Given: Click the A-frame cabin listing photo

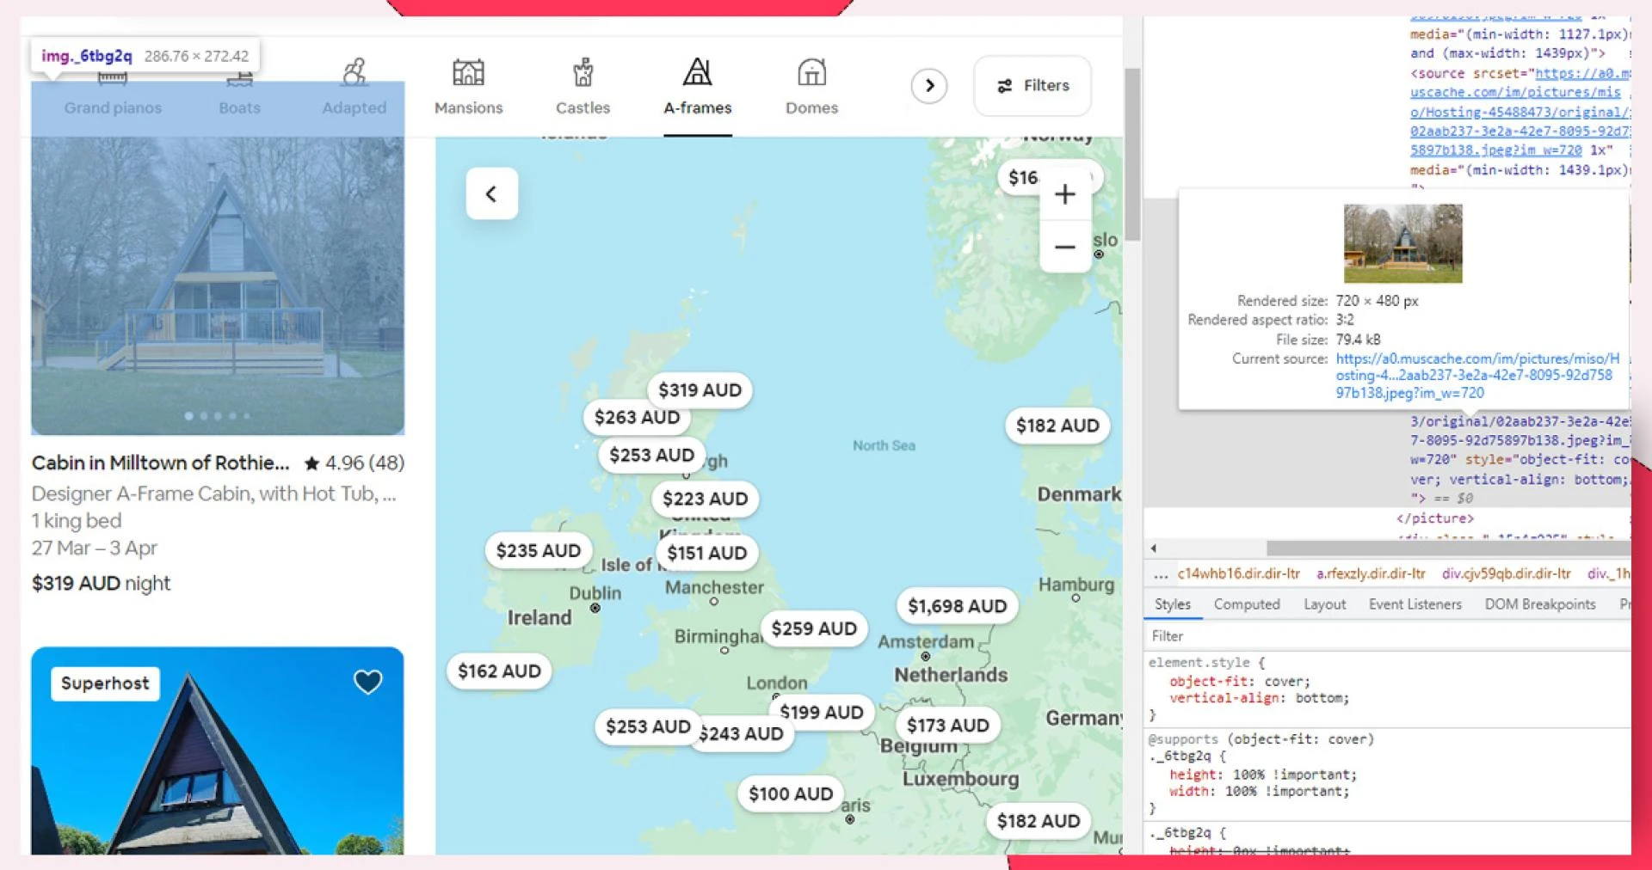Looking at the screenshot, I should (x=218, y=258).
